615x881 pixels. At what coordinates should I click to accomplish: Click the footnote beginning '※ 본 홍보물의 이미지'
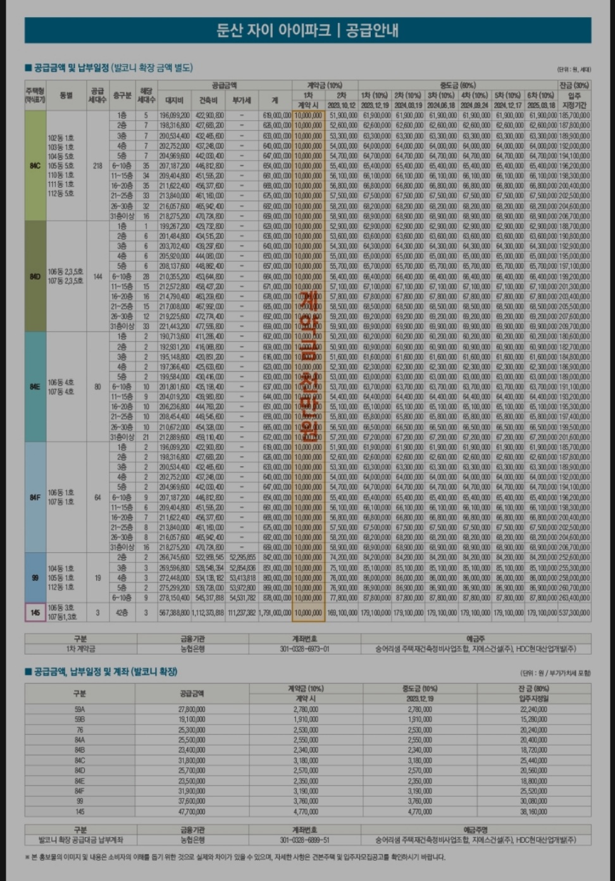[235, 858]
